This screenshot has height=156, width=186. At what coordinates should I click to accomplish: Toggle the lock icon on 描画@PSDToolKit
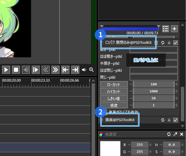169,120
